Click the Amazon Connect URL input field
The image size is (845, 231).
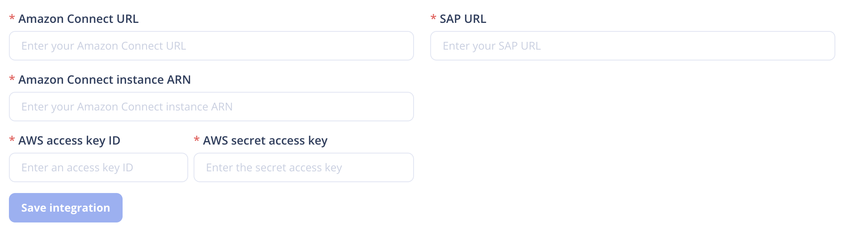pyautogui.click(x=211, y=45)
